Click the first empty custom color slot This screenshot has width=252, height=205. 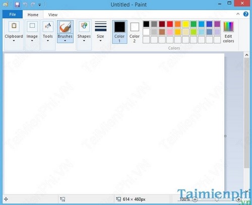click(146, 40)
